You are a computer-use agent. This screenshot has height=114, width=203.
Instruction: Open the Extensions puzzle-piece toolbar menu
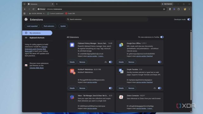pos(179,9)
